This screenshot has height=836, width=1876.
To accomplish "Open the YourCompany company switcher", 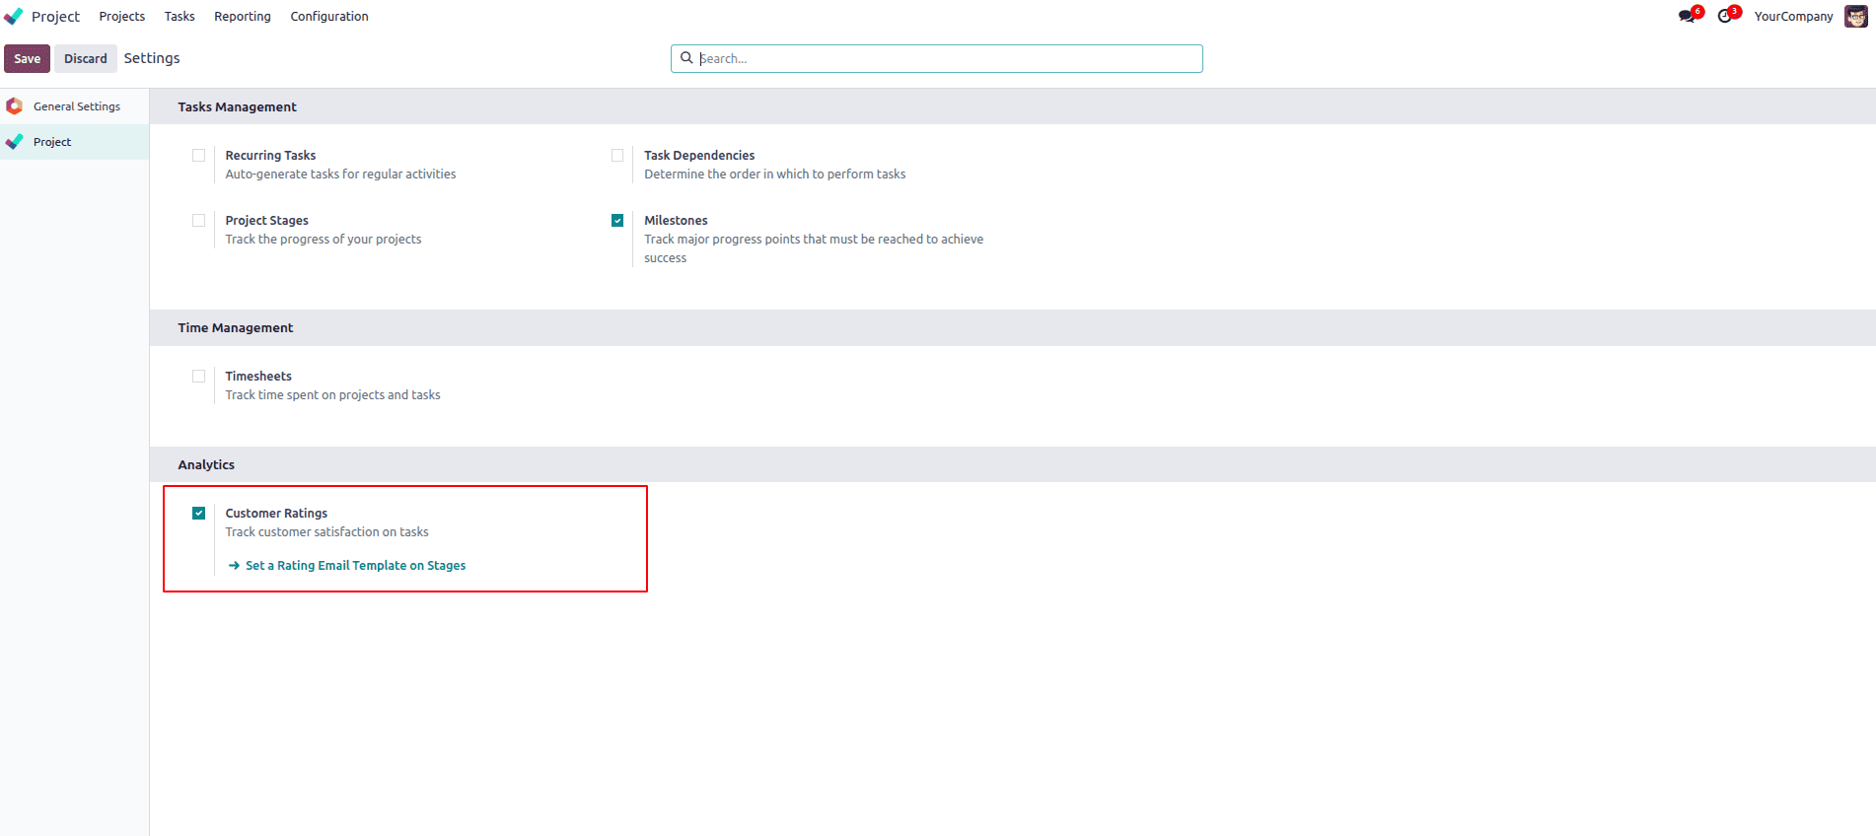I will coord(1793,16).
